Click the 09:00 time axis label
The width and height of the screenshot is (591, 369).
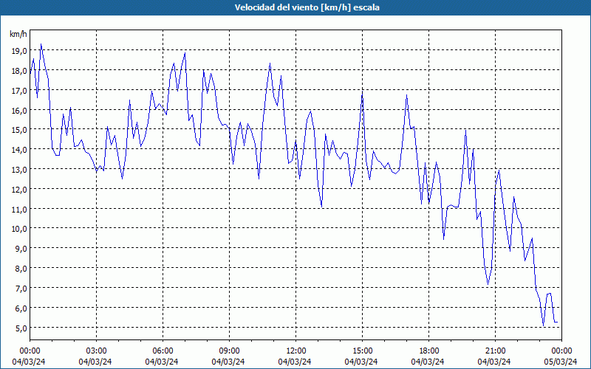[229, 351]
